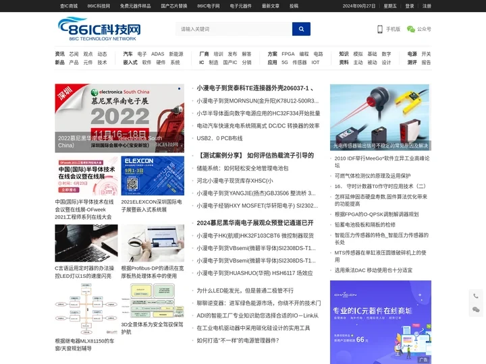Image resolution: width=486 pixels, height=364 pixels.
Task: Open article 聊聊逆变器：进军绿色能源市场
Action: (x=259, y=303)
